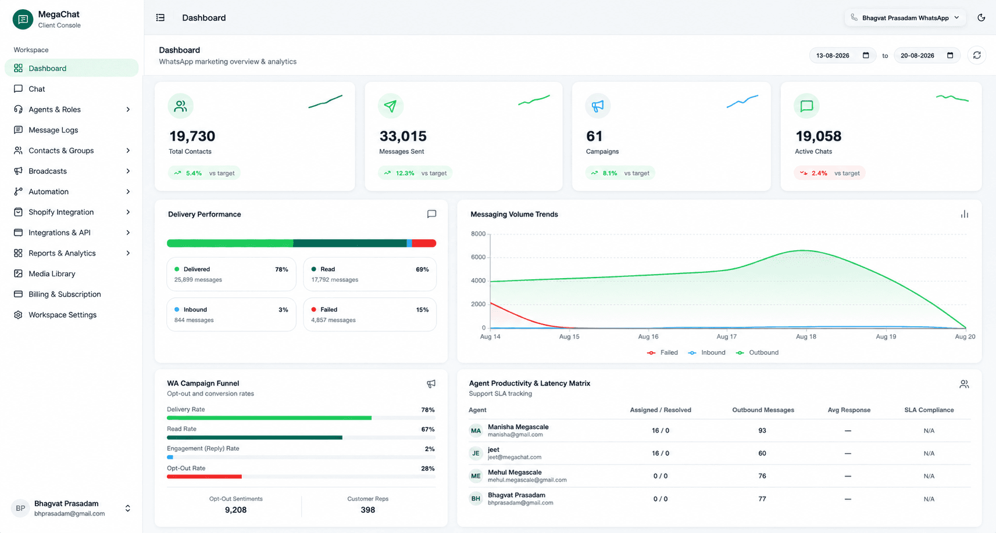The height and width of the screenshot is (533, 996).
Task: Click the Automation branch icon
Action: click(18, 192)
